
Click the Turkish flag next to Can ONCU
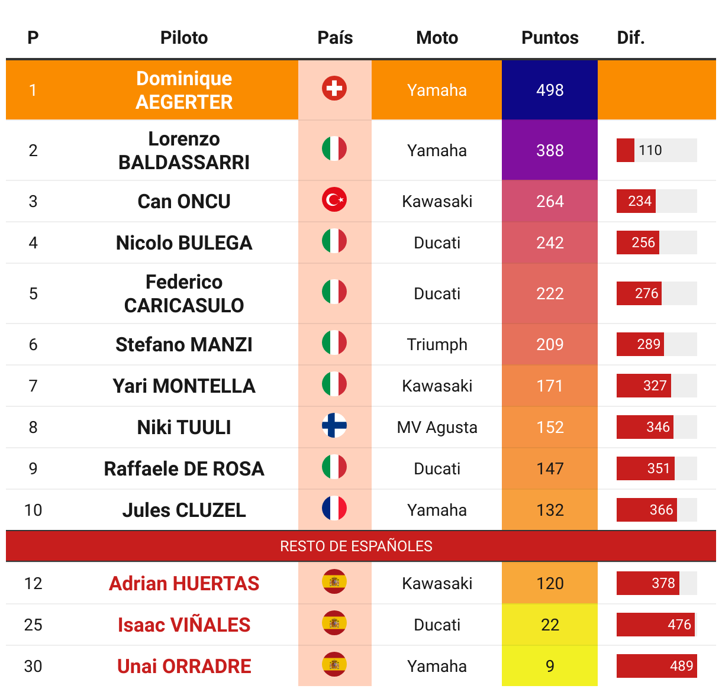[x=334, y=200]
